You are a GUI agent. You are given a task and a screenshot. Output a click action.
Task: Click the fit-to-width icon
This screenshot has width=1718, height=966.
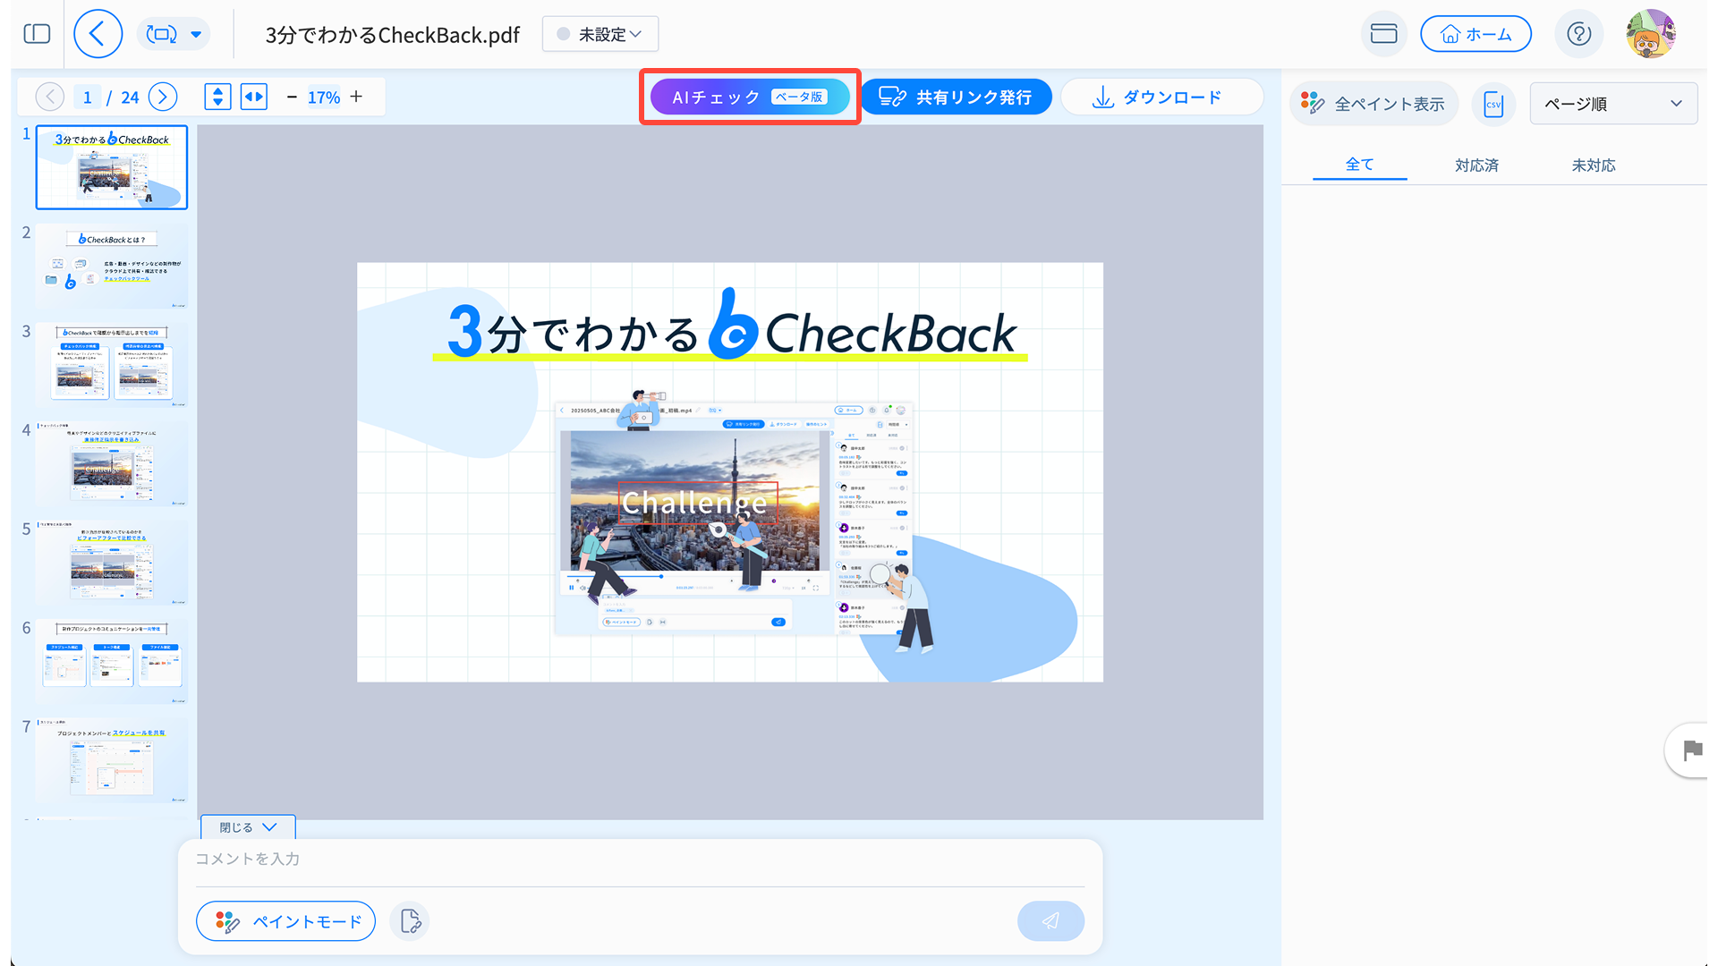(254, 97)
